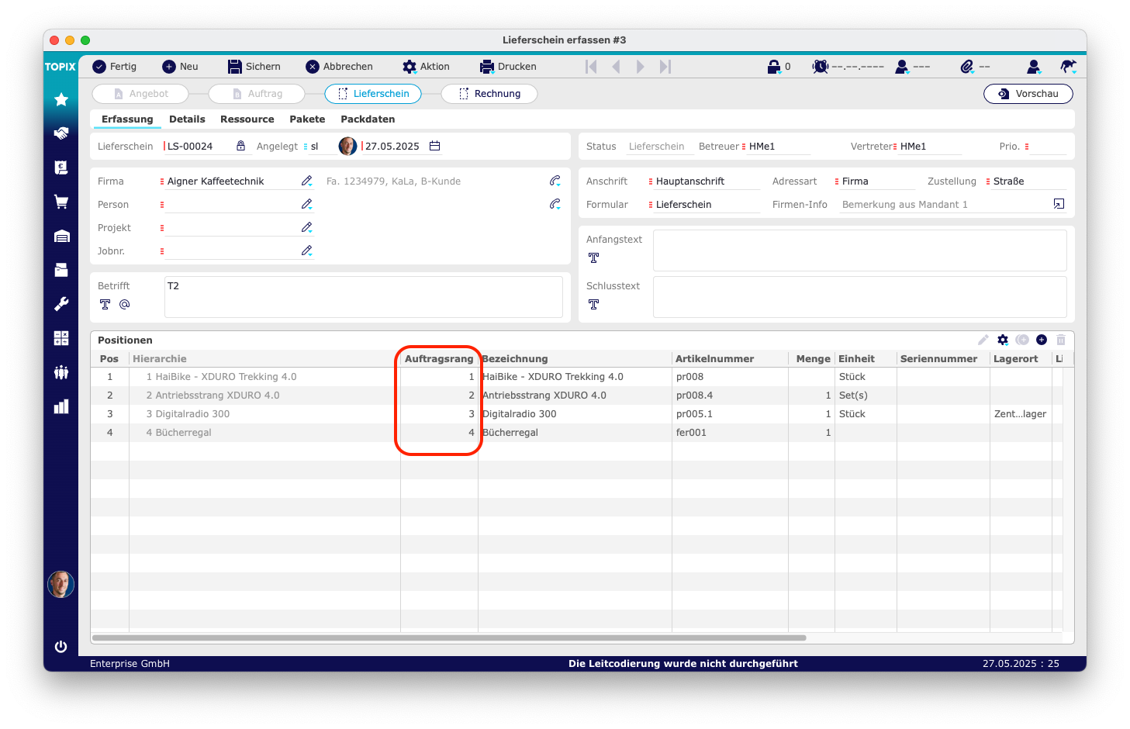
Task: Open the kangaroo icon dropdown
Action: (1068, 67)
